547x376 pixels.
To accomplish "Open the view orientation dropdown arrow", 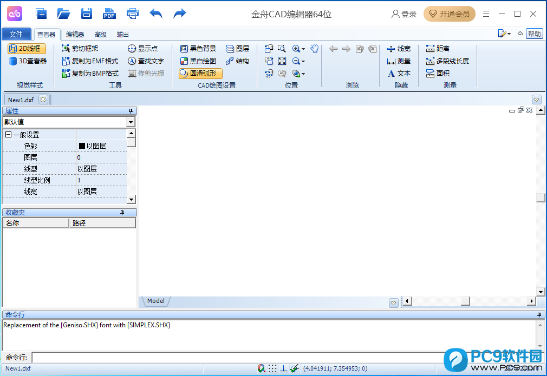I will [x=303, y=74].
